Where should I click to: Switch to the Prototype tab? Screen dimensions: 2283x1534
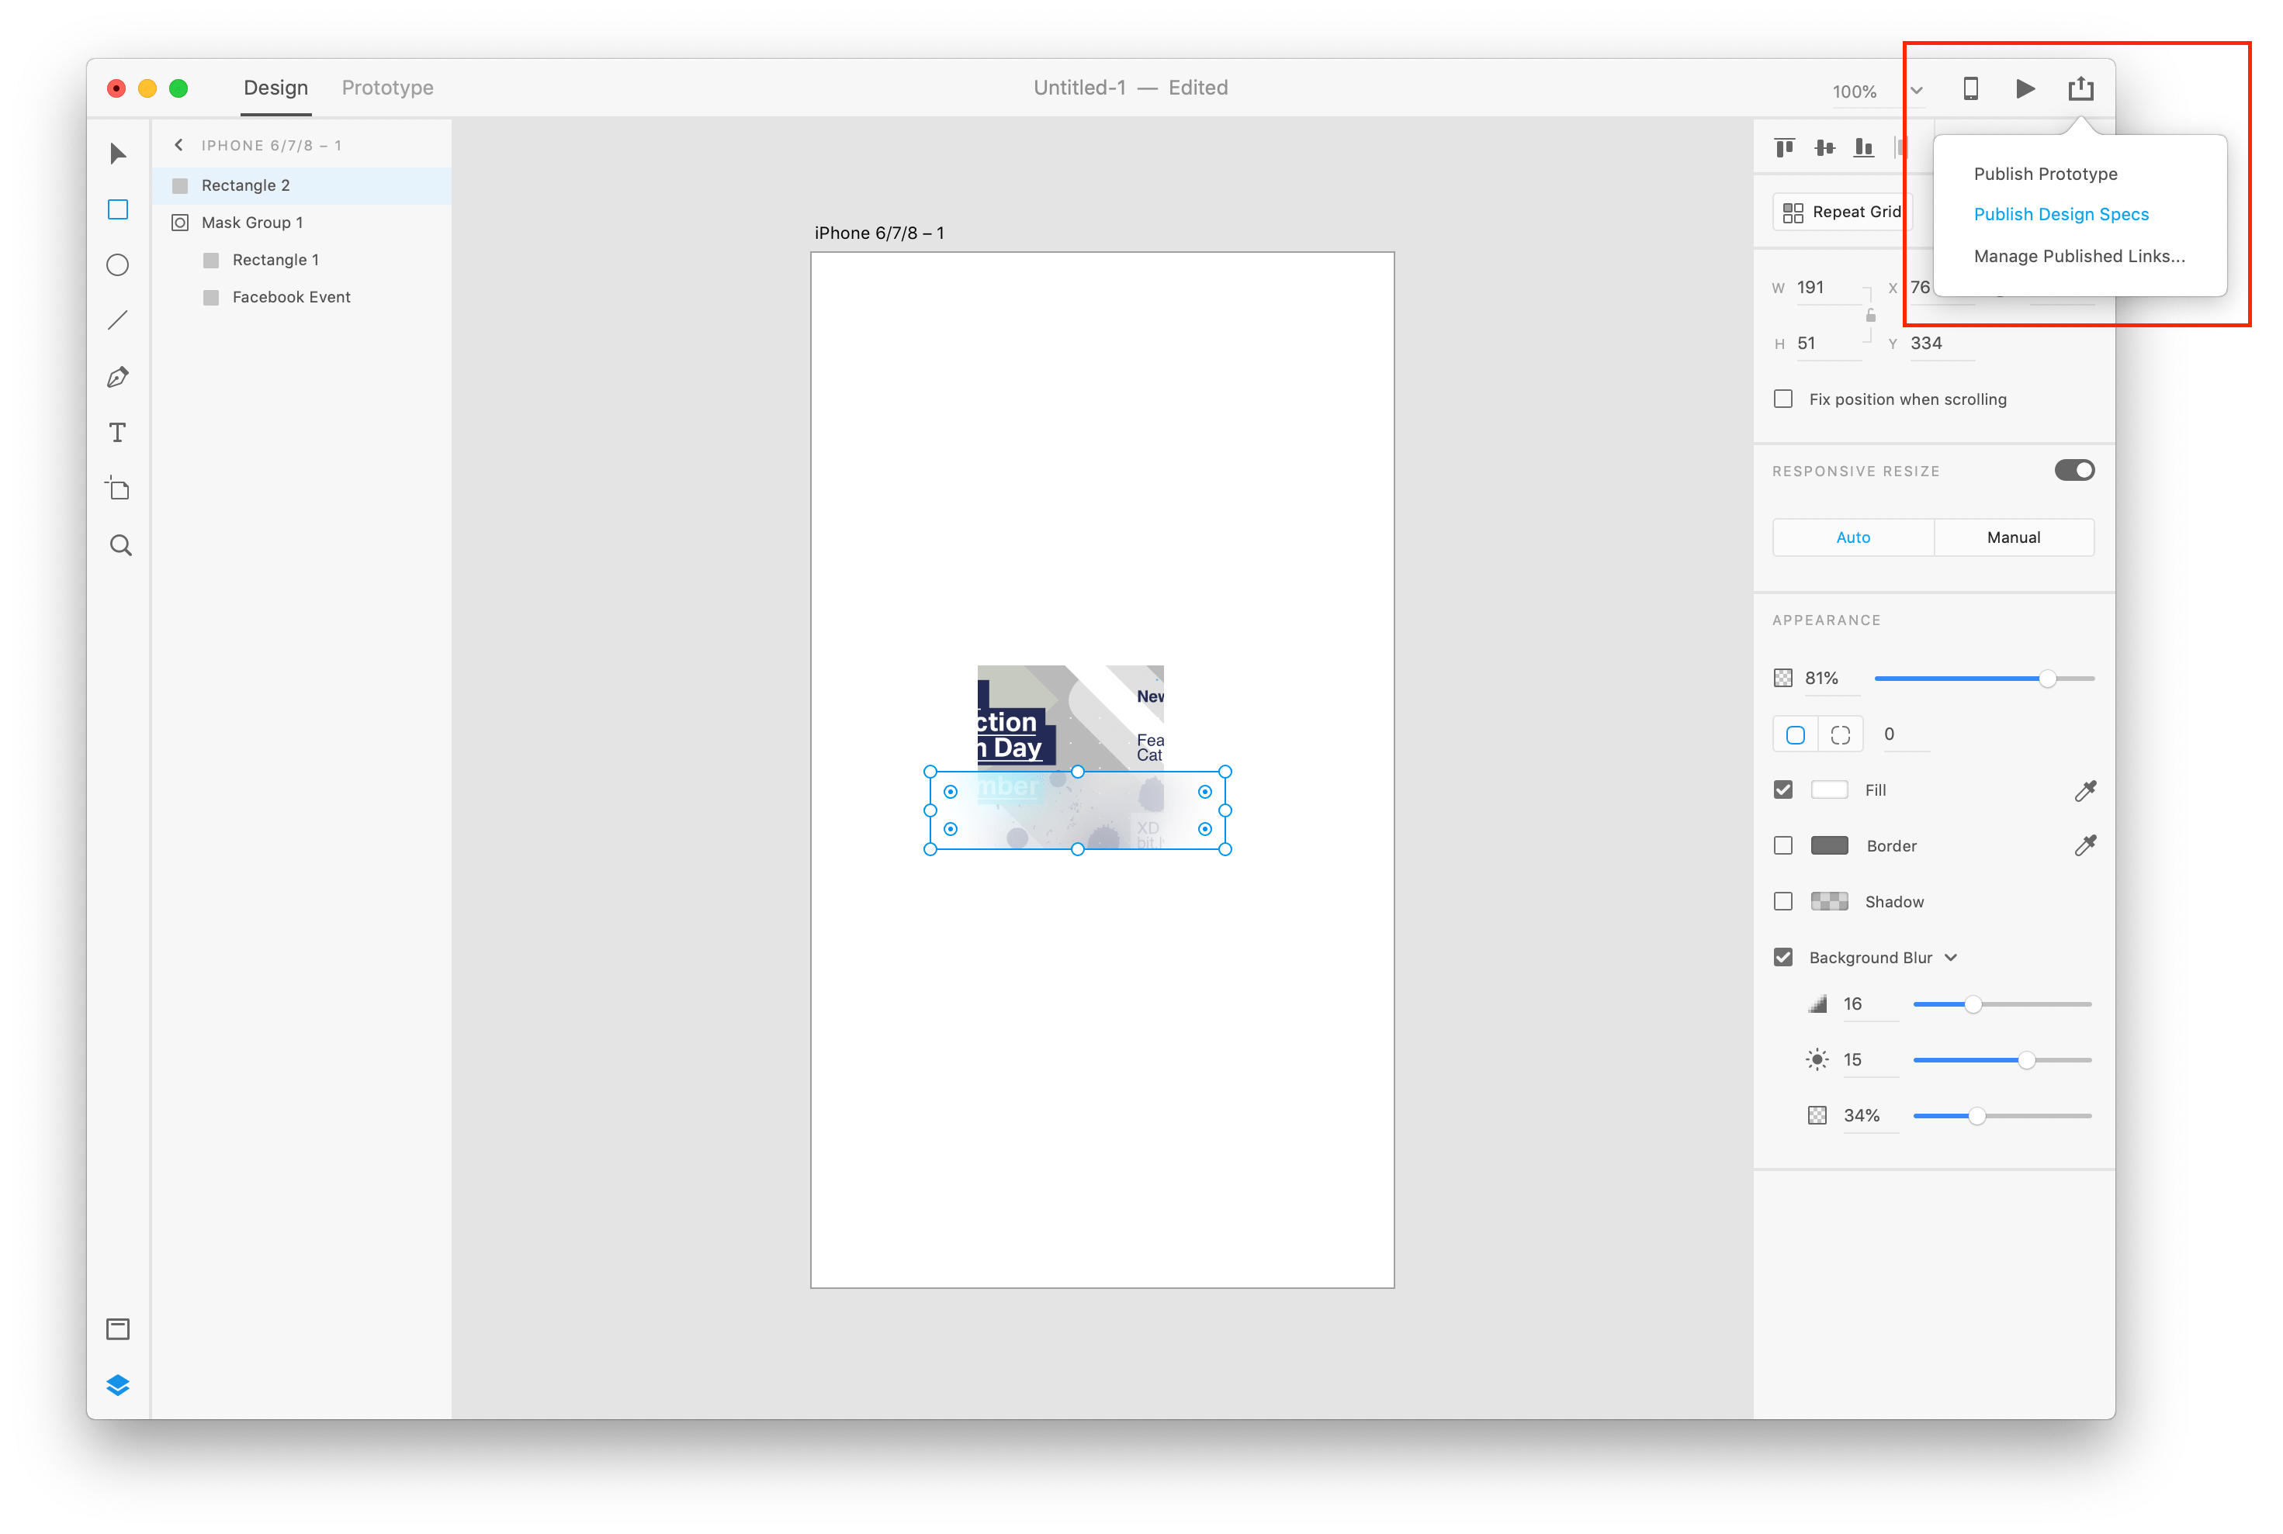[x=386, y=88]
